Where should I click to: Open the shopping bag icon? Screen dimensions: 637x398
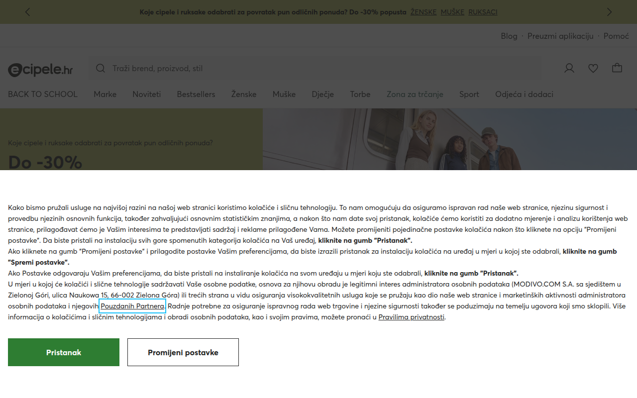617,68
